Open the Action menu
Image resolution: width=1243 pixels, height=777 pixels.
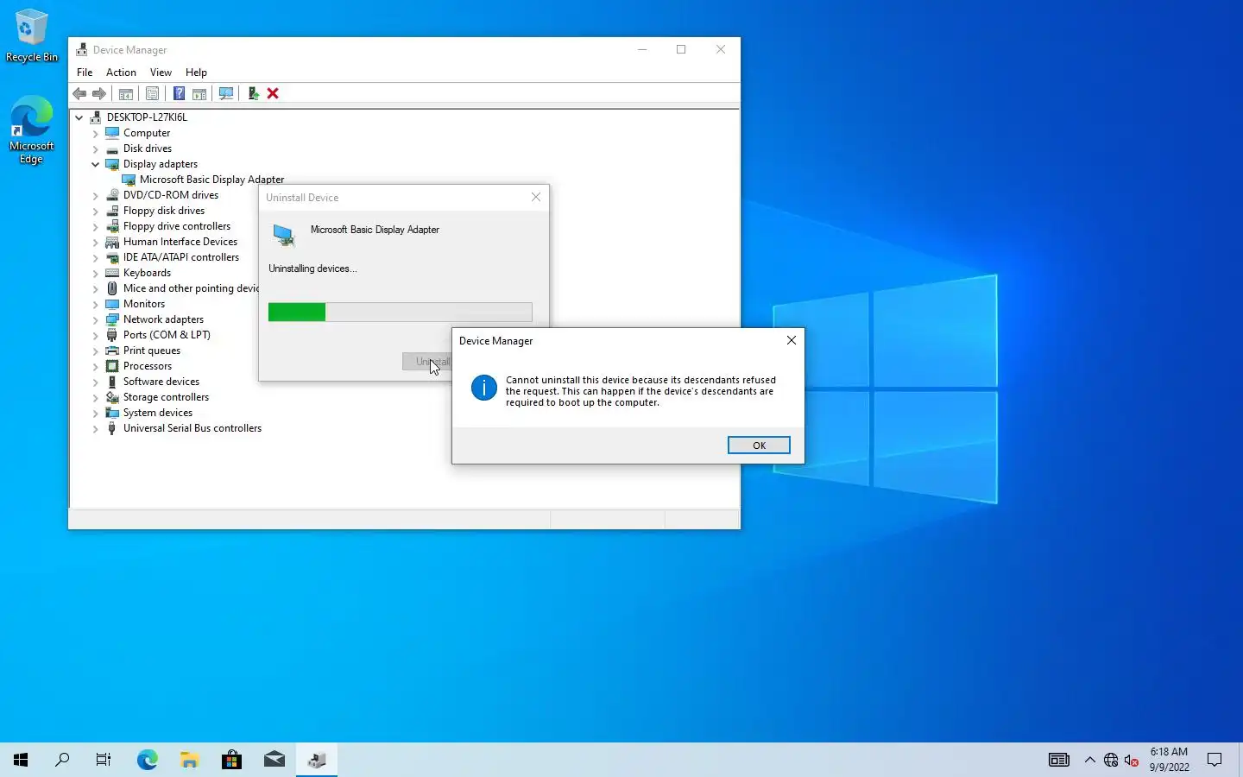[121, 73]
